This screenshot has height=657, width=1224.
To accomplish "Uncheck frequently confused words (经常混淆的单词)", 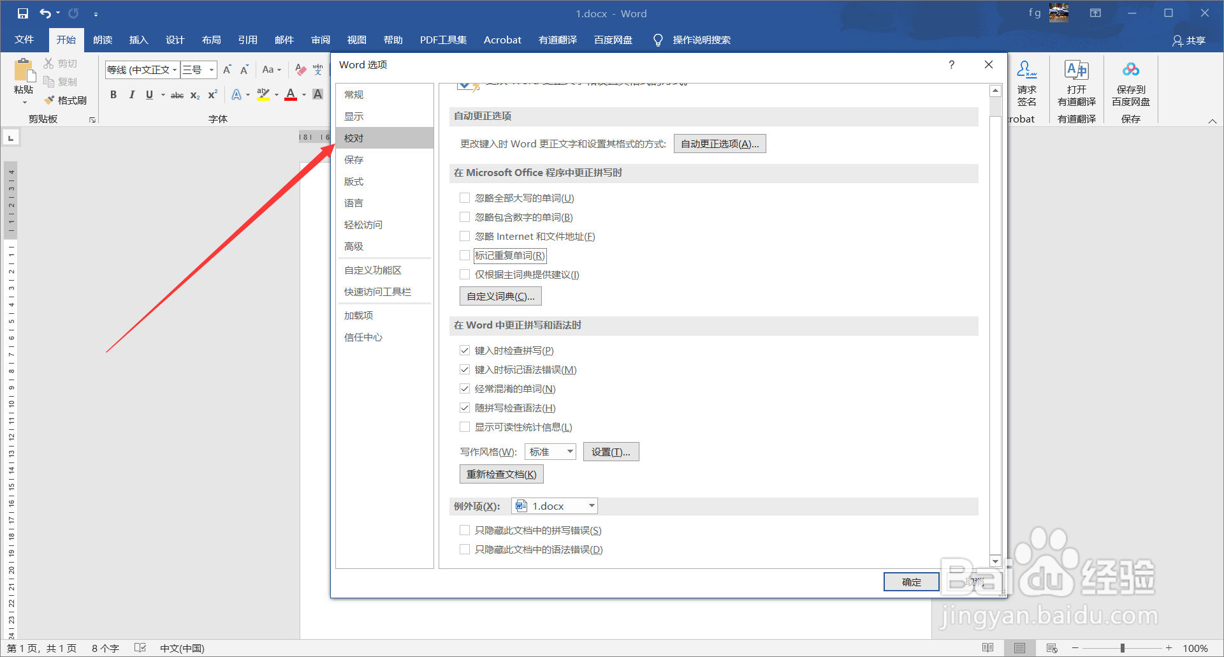I will pos(465,388).
